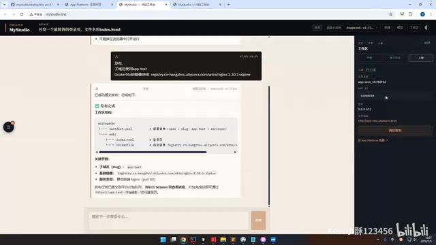Click the MyStudio logo
The width and height of the screenshot is (436, 245).
pyautogui.click(x=19, y=29)
